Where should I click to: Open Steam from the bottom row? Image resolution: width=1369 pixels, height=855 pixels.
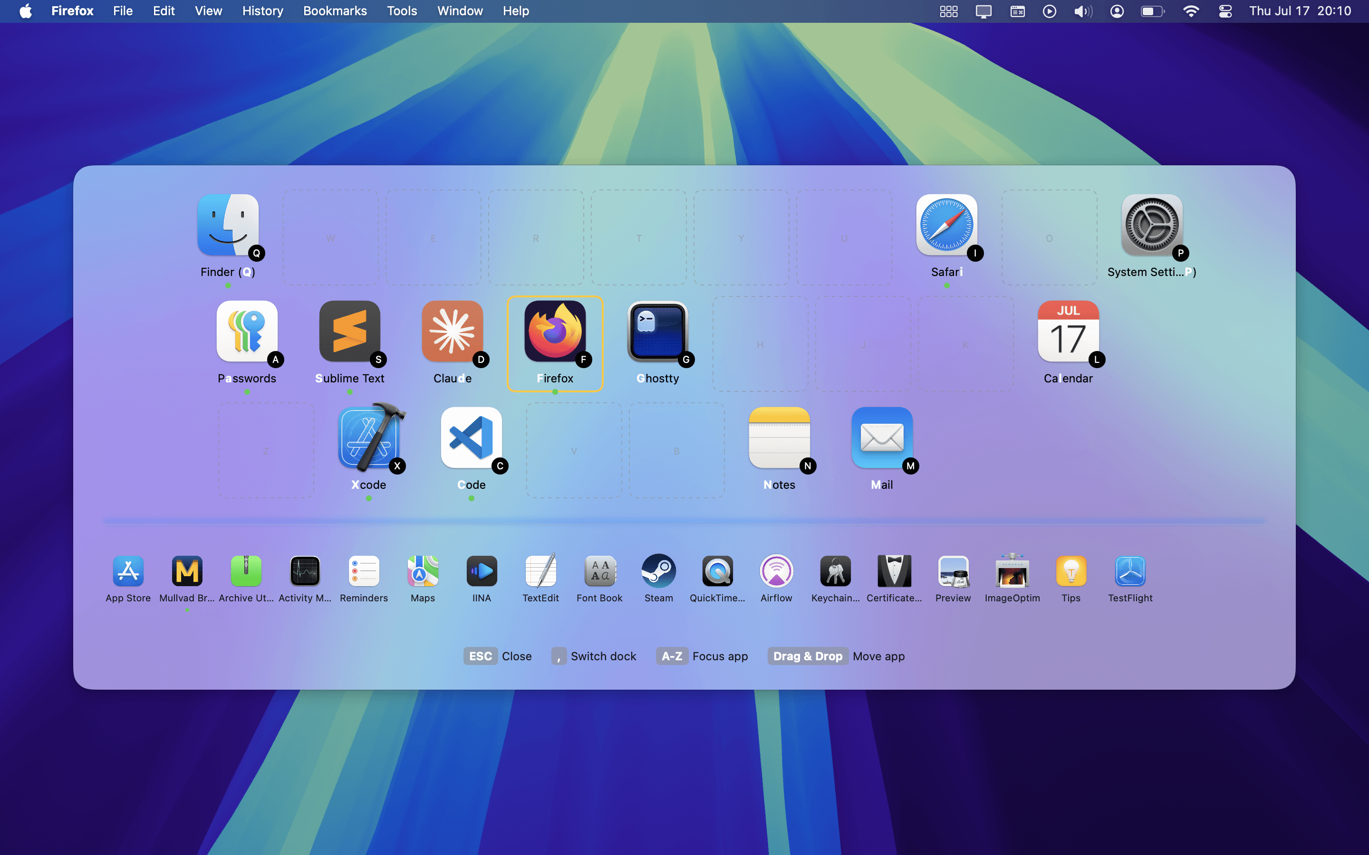(x=658, y=571)
